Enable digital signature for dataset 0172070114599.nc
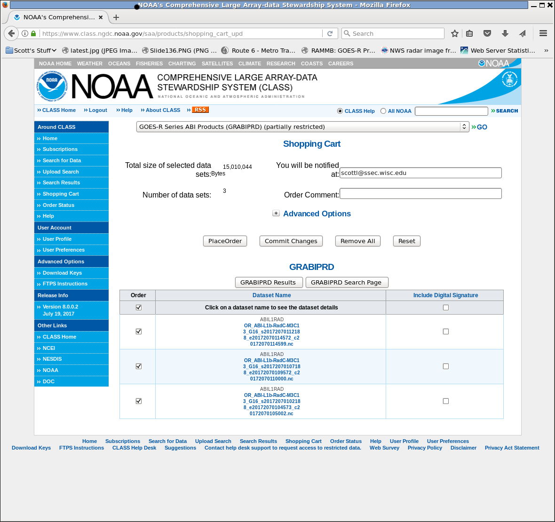 coord(446,332)
